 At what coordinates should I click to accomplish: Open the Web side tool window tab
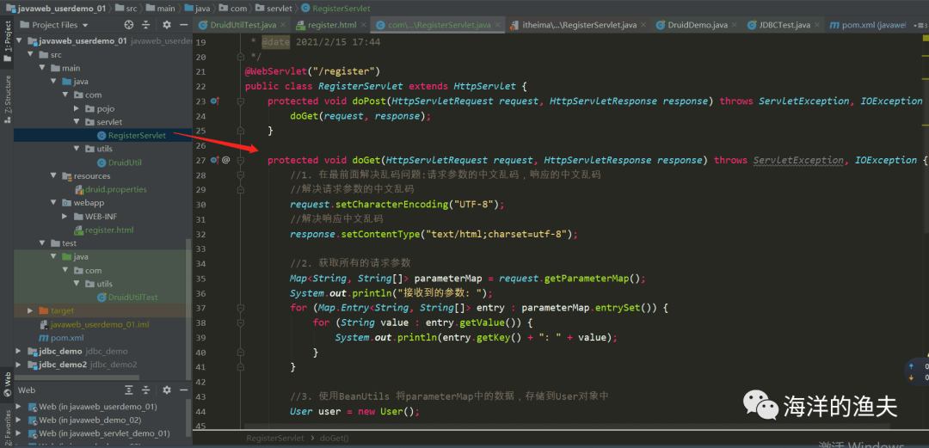7,385
